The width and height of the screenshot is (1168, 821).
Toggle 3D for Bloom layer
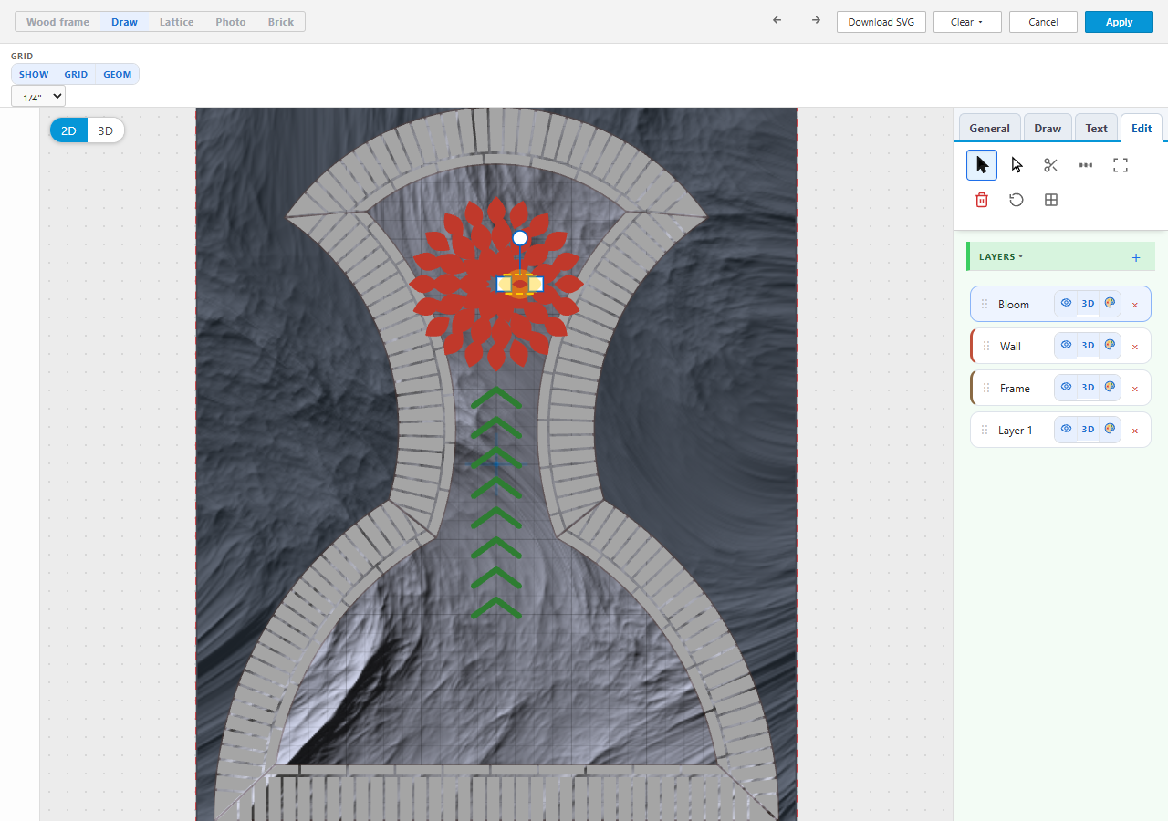click(x=1088, y=304)
